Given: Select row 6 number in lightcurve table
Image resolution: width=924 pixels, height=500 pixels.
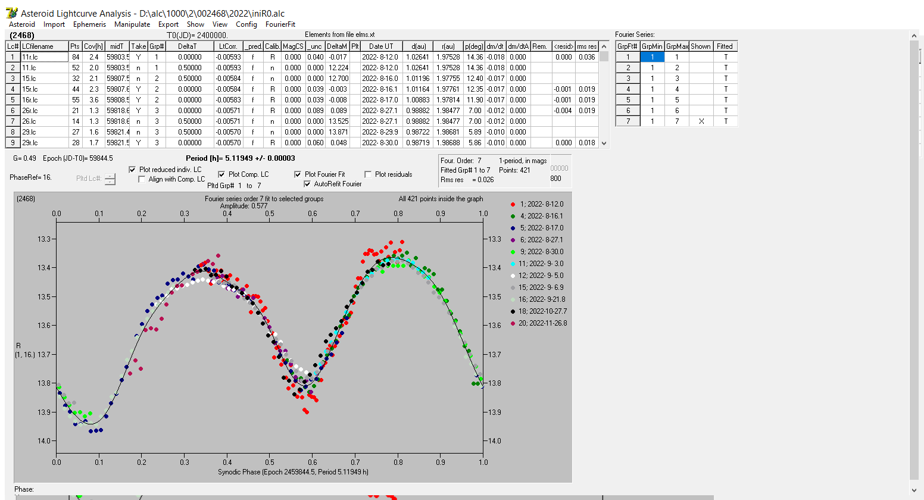Looking at the screenshot, I should click(x=13, y=111).
